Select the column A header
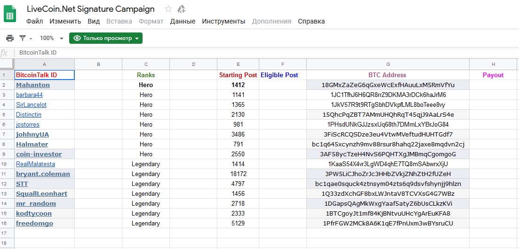Image resolution: width=519 pixels, height=249 pixels. pyautogui.click(x=45, y=64)
